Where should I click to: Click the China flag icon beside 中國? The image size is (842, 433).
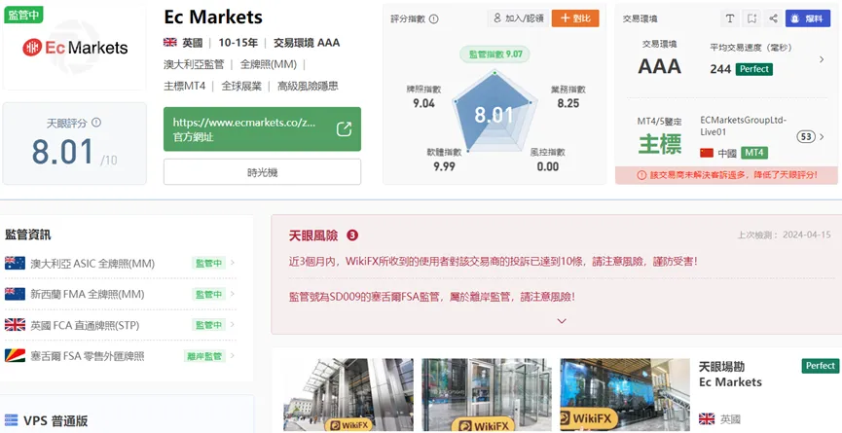point(707,153)
